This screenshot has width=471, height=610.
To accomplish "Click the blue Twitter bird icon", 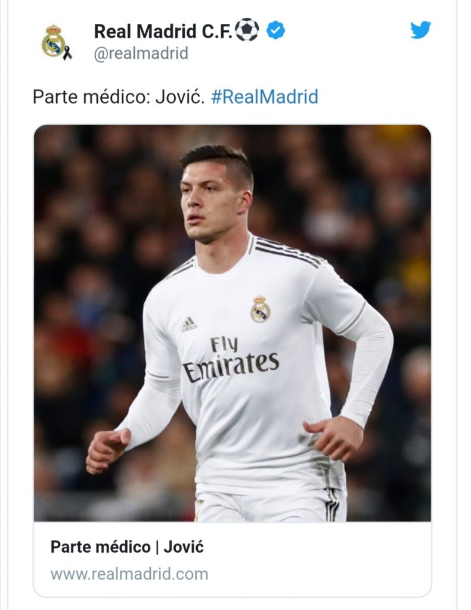I will 420,30.
